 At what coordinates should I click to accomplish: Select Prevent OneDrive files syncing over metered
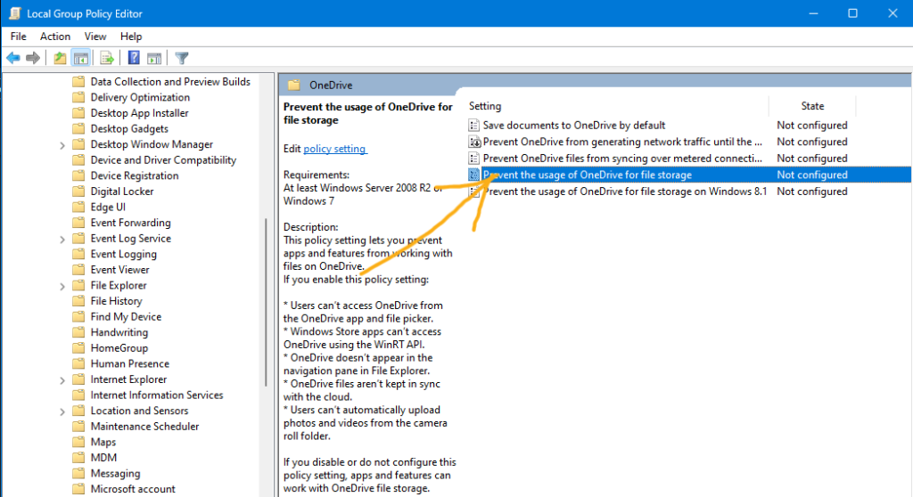(x=621, y=159)
